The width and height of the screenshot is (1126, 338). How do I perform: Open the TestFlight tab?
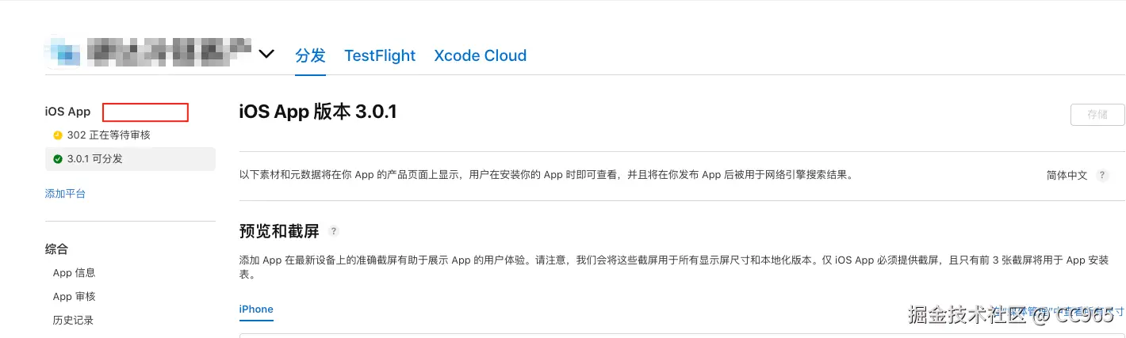point(380,55)
